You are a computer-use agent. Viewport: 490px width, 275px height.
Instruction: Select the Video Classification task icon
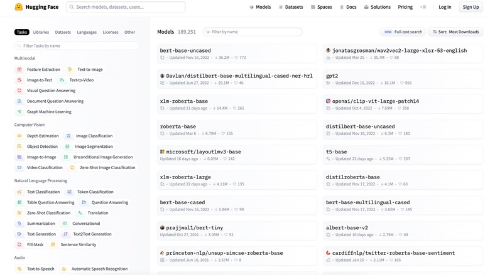pos(19,167)
